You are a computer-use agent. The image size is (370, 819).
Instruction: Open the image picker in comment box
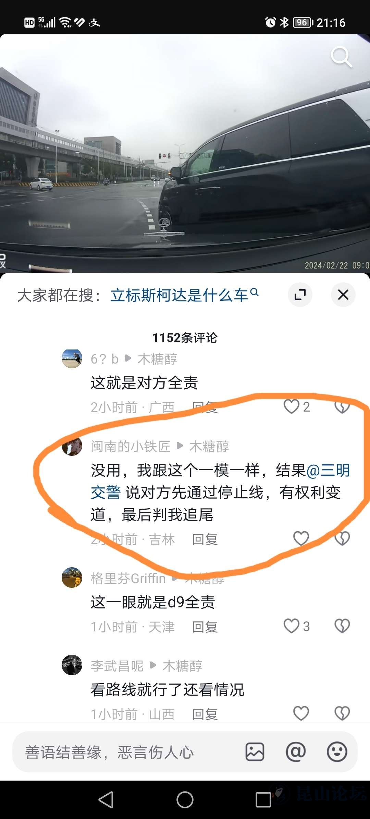tap(255, 752)
